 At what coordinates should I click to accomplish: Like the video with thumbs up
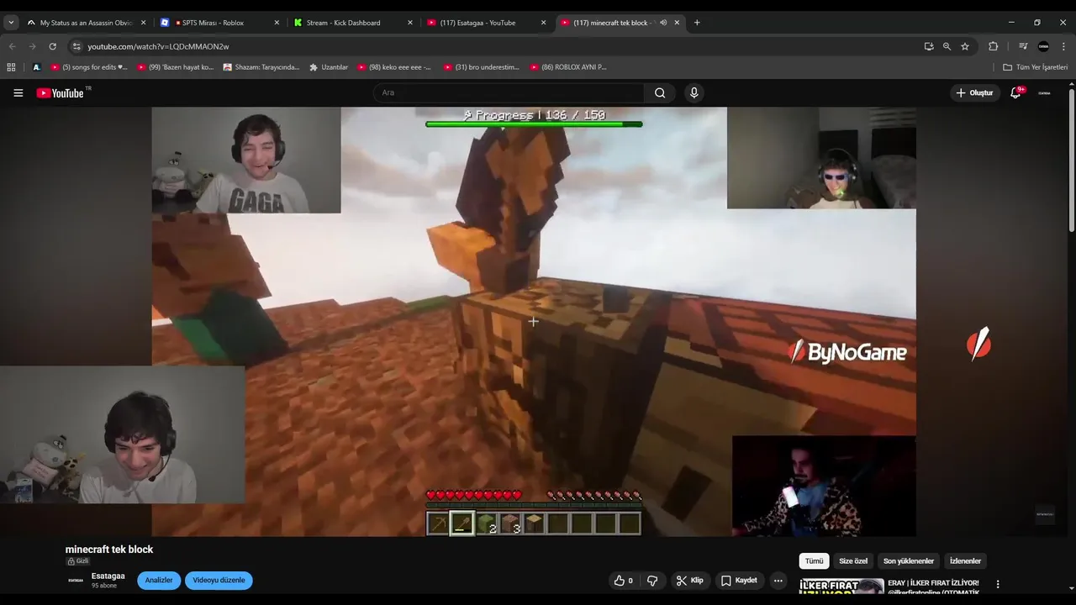[624, 581]
